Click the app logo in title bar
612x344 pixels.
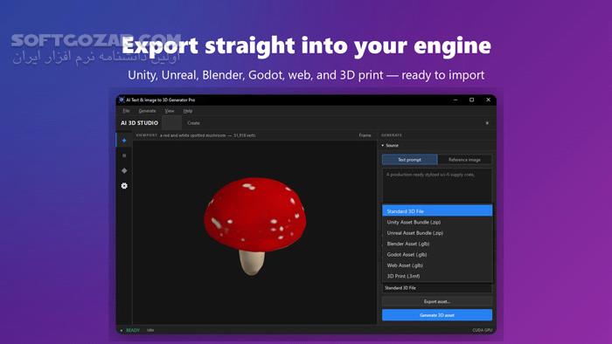coord(122,100)
